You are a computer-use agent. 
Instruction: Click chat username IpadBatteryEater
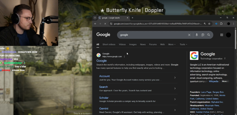tap(13, 63)
